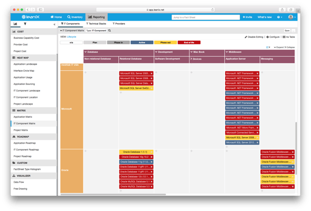This screenshot has width=311, height=211.
Task: Reload the page in Safari address bar
Action: pos(212,10)
